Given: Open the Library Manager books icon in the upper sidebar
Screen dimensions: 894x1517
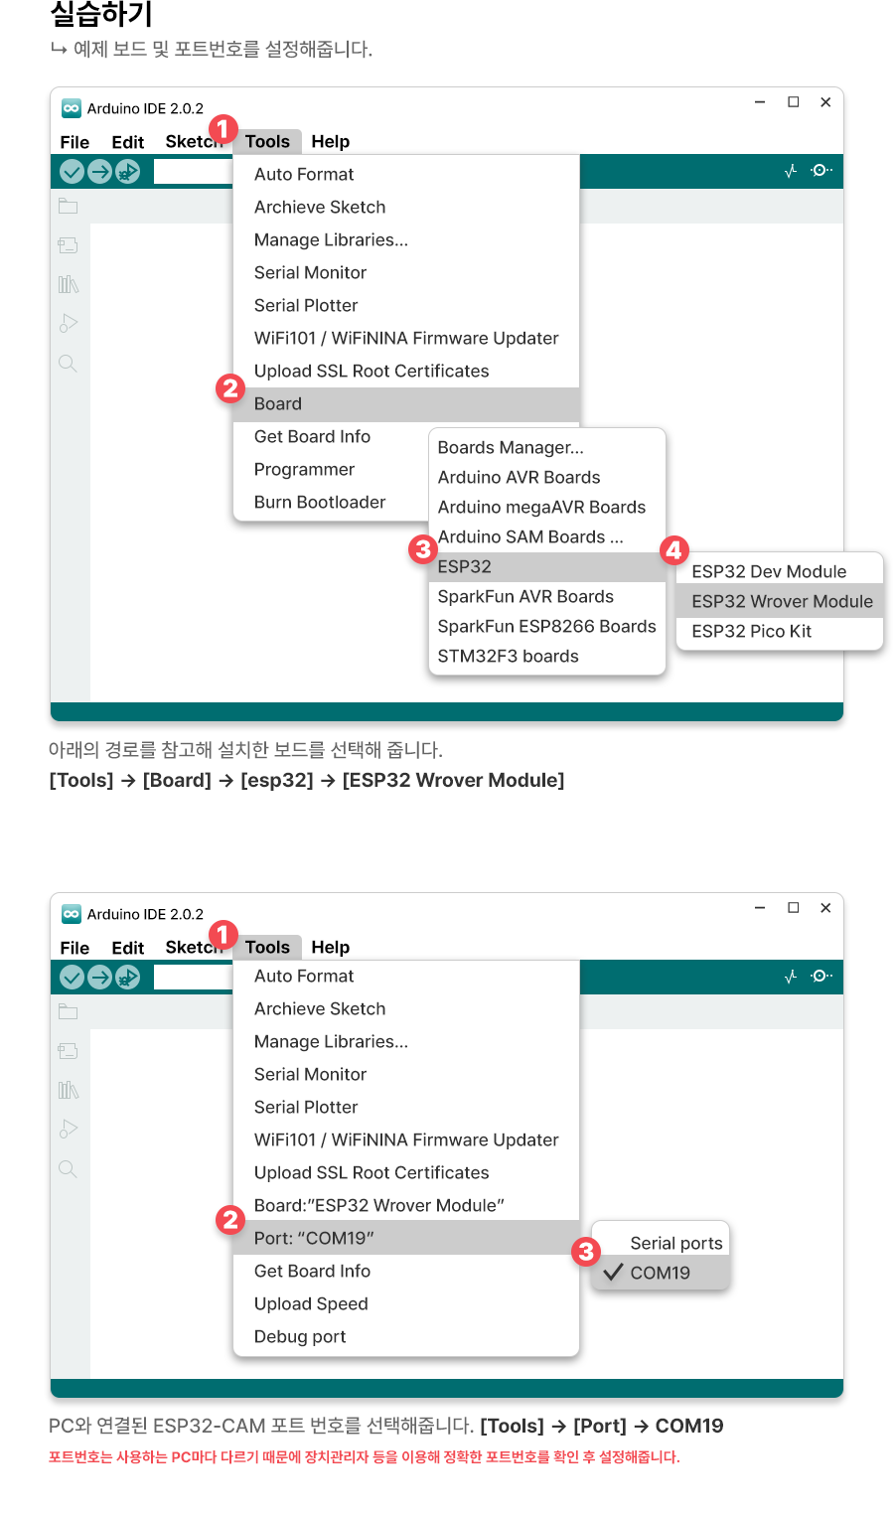Looking at the screenshot, I should point(68,285).
